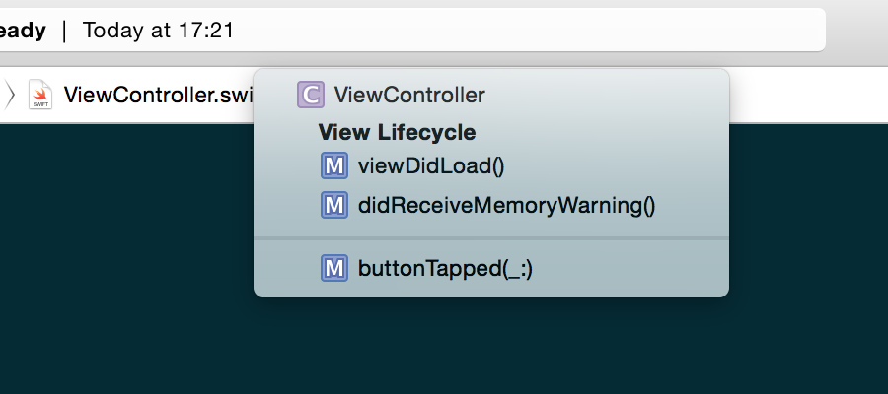This screenshot has width=888, height=394.
Task: Click the Today at 17:21 timestamp
Action: [158, 30]
